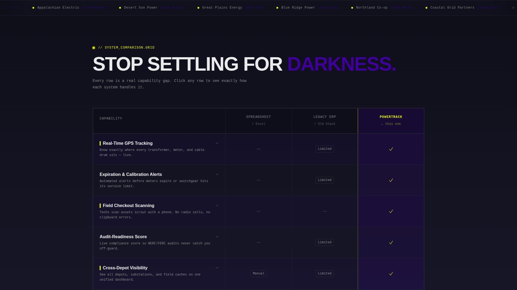Click Blue Ridge Power in the ticker
The height and width of the screenshot is (290, 517).
[298, 8]
